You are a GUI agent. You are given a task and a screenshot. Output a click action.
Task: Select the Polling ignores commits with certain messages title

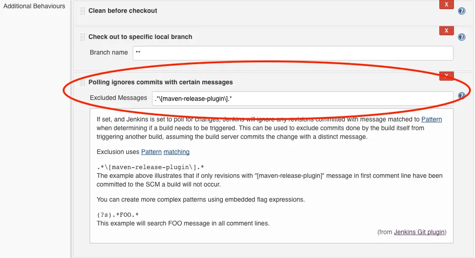pyautogui.click(x=161, y=82)
